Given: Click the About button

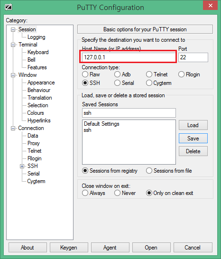Looking at the screenshot, I should pos(28,248).
